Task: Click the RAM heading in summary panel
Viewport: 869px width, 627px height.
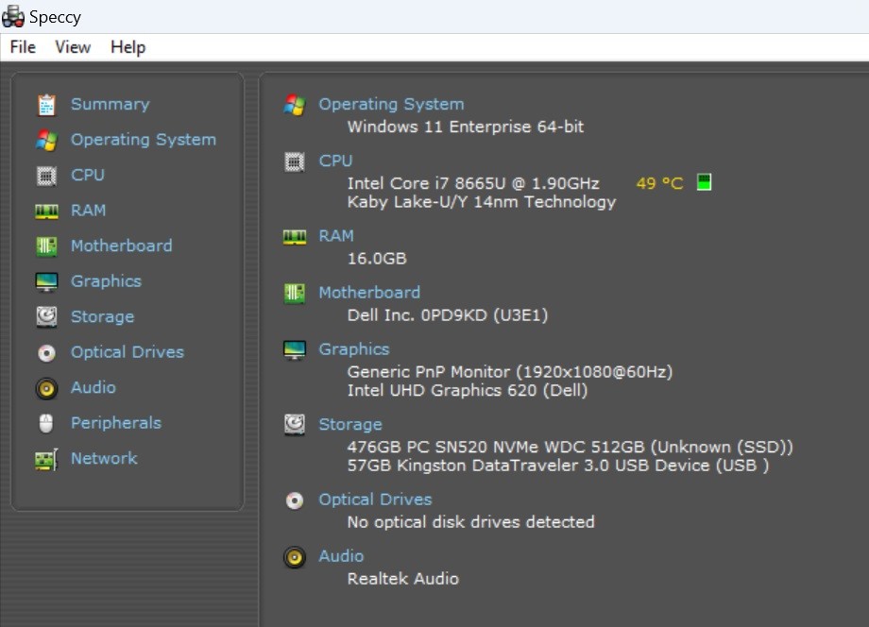Action: pyautogui.click(x=336, y=236)
